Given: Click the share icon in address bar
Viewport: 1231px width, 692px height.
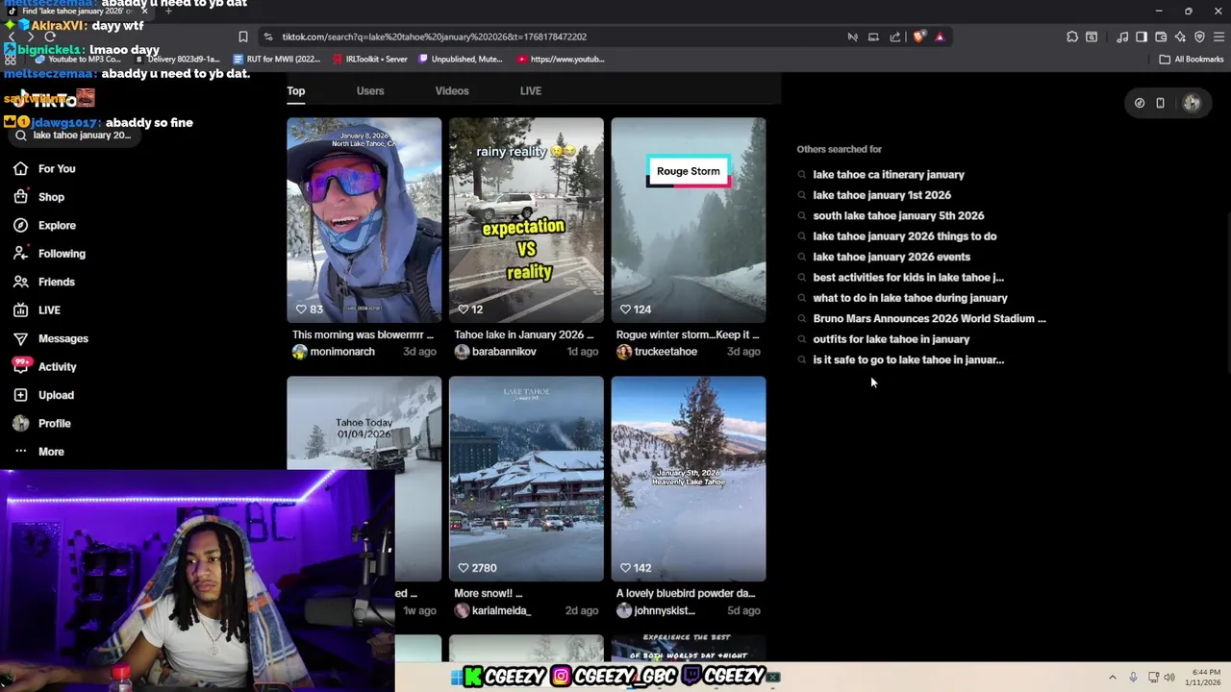Looking at the screenshot, I should [895, 37].
